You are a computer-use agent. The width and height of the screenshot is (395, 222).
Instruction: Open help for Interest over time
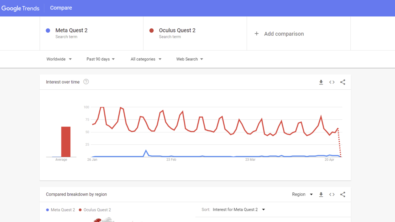[86, 82]
